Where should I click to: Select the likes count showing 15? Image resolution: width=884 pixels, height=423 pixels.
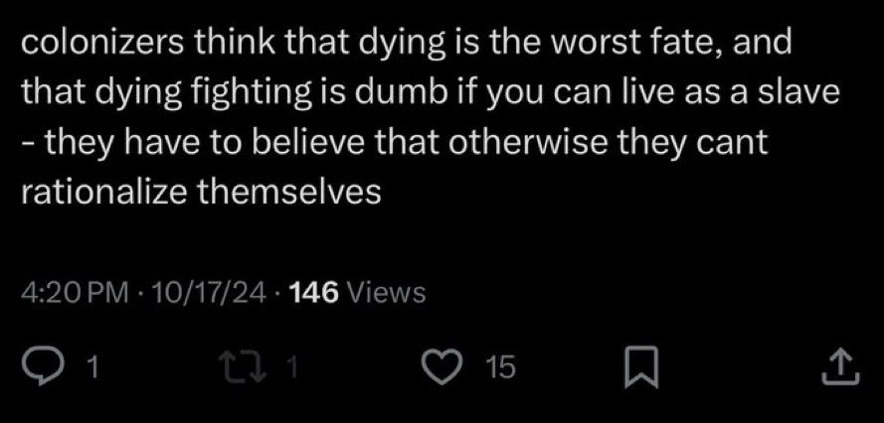[x=500, y=367]
